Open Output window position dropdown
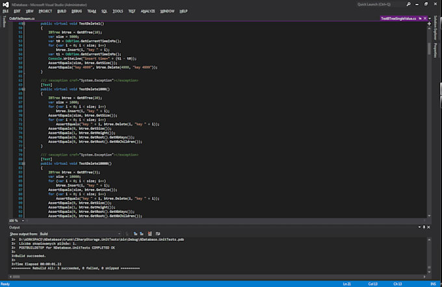 [x=419, y=227]
